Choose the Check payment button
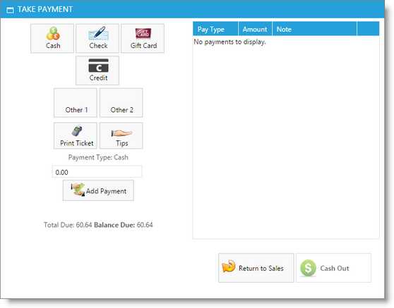Screen dimensions: 394x308 (x=97, y=38)
